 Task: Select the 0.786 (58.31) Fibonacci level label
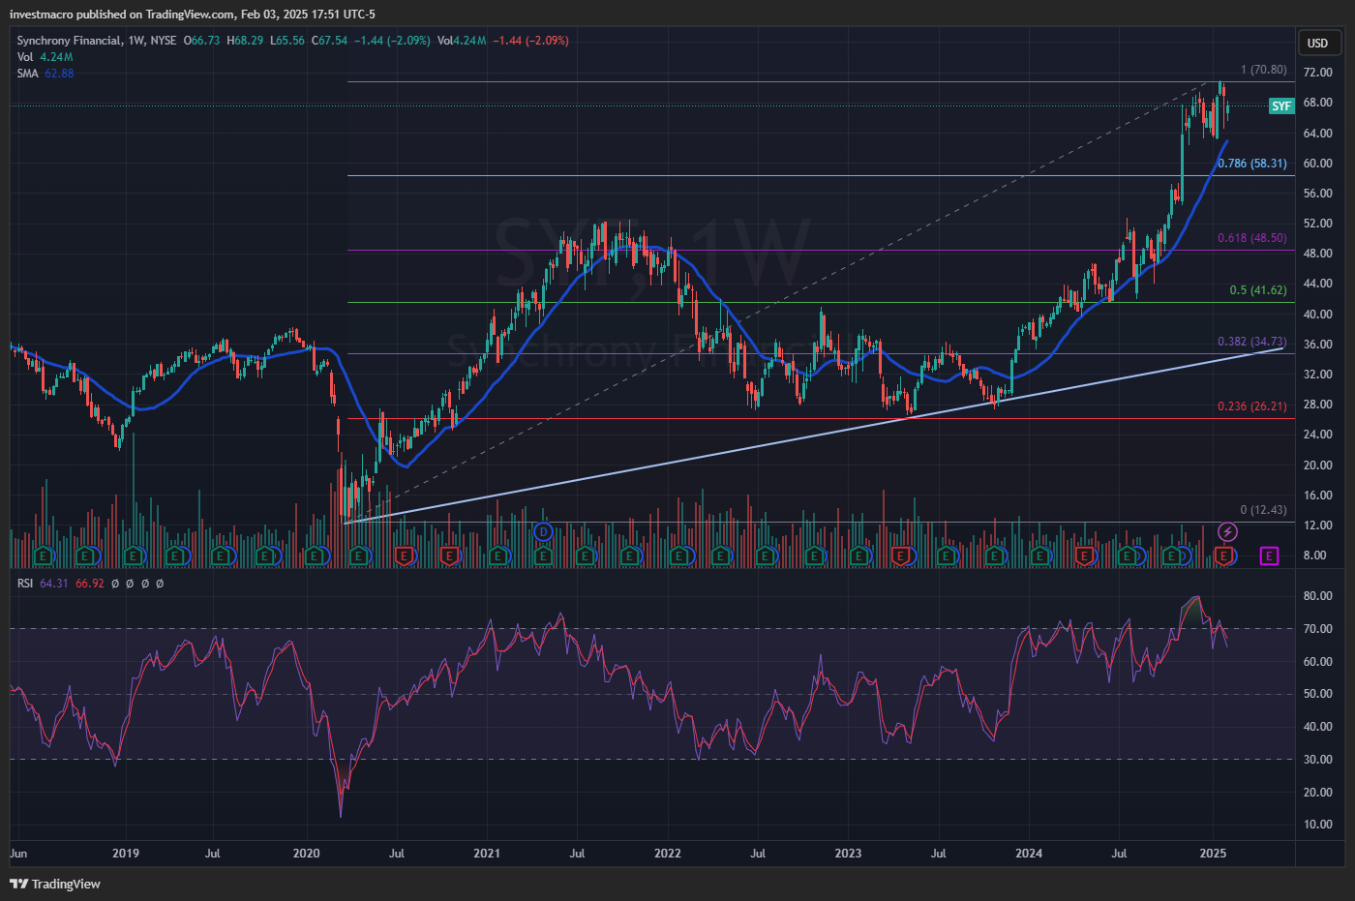pyautogui.click(x=1252, y=164)
